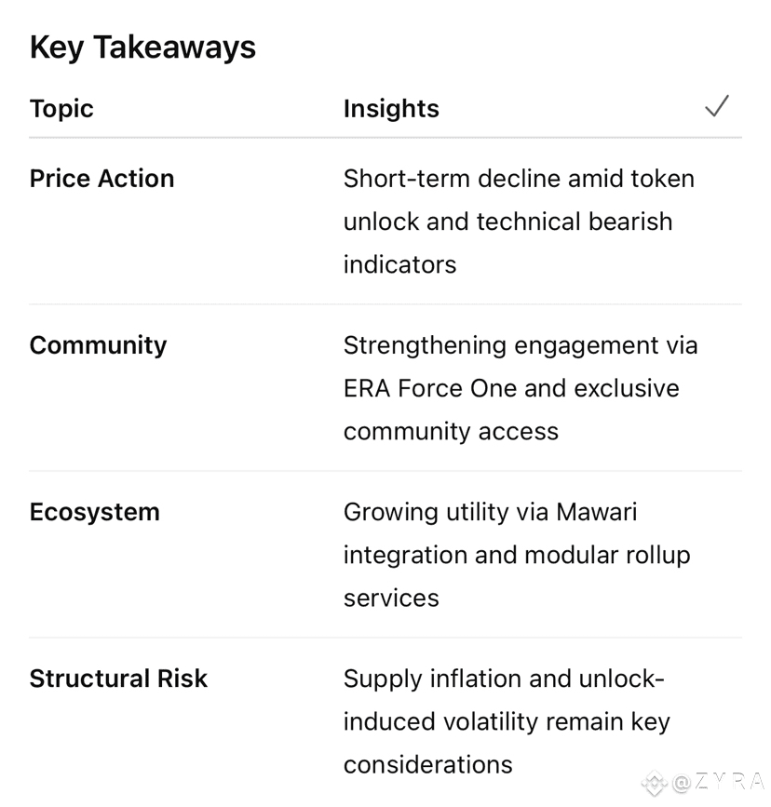Viewport: 771px width, 807px height.
Task: Select the Key Takeaways heading
Action: coord(142,47)
